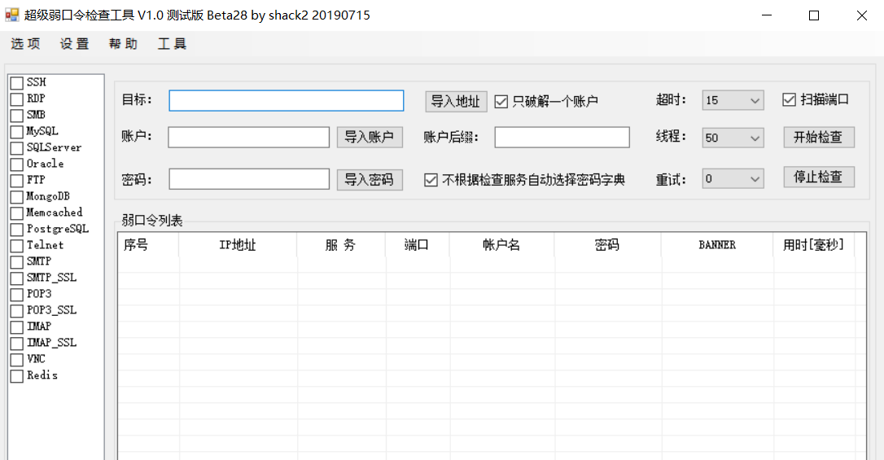Click the application icon in title bar
This screenshot has height=460, width=884.
(12, 15)
